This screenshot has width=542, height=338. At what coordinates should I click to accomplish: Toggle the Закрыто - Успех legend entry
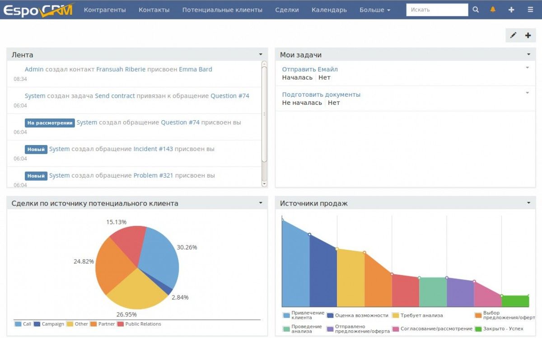499,329
